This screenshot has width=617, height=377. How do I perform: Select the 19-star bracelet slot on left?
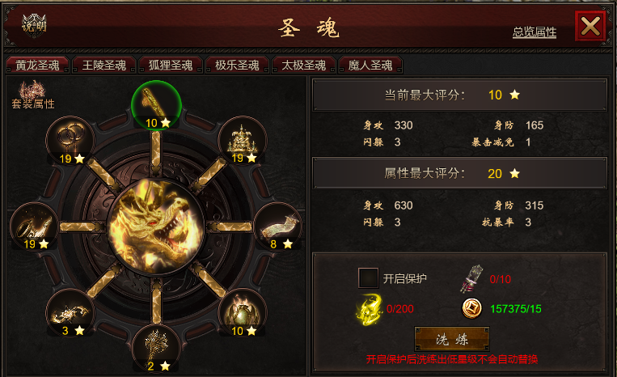click(35, 227)
